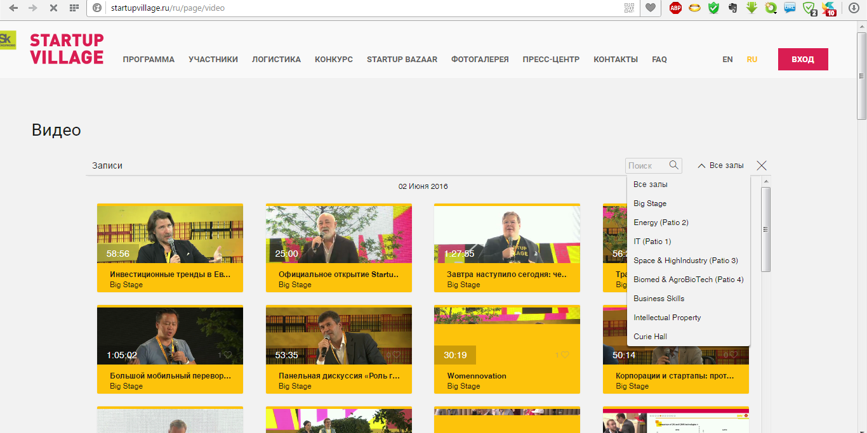The height and width of the screenshot is (433, 867).
Task: Play the 25:00 opening video thumbnail
Action: coord(339,234)
